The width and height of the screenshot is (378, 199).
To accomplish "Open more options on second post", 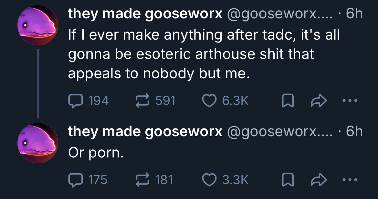I will 350,180.
